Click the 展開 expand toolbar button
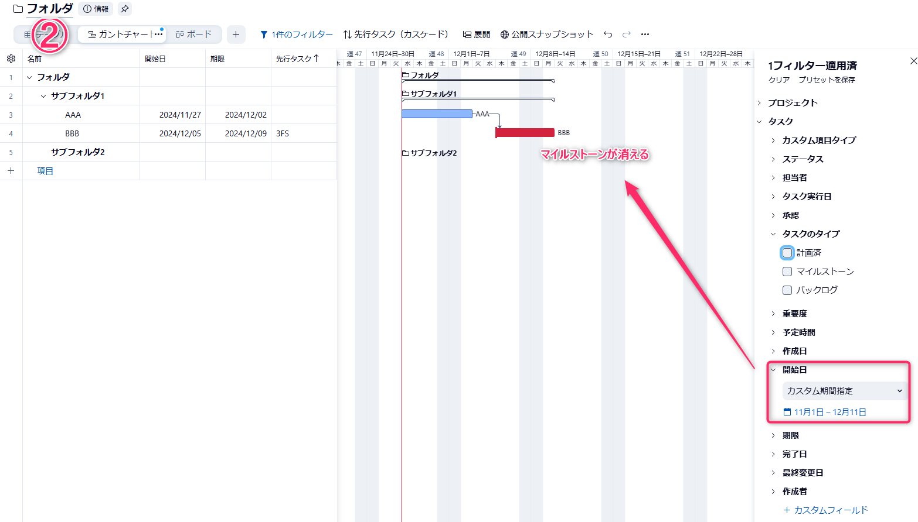Viewport: 918px width, 522px height. pyautogui.click(x=476, y=35)
